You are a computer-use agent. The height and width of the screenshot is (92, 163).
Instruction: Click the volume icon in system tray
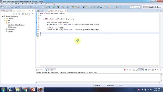tap(151, 90)
